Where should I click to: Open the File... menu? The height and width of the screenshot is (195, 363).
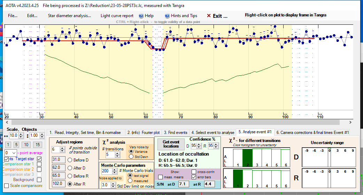tap(13, 16)
